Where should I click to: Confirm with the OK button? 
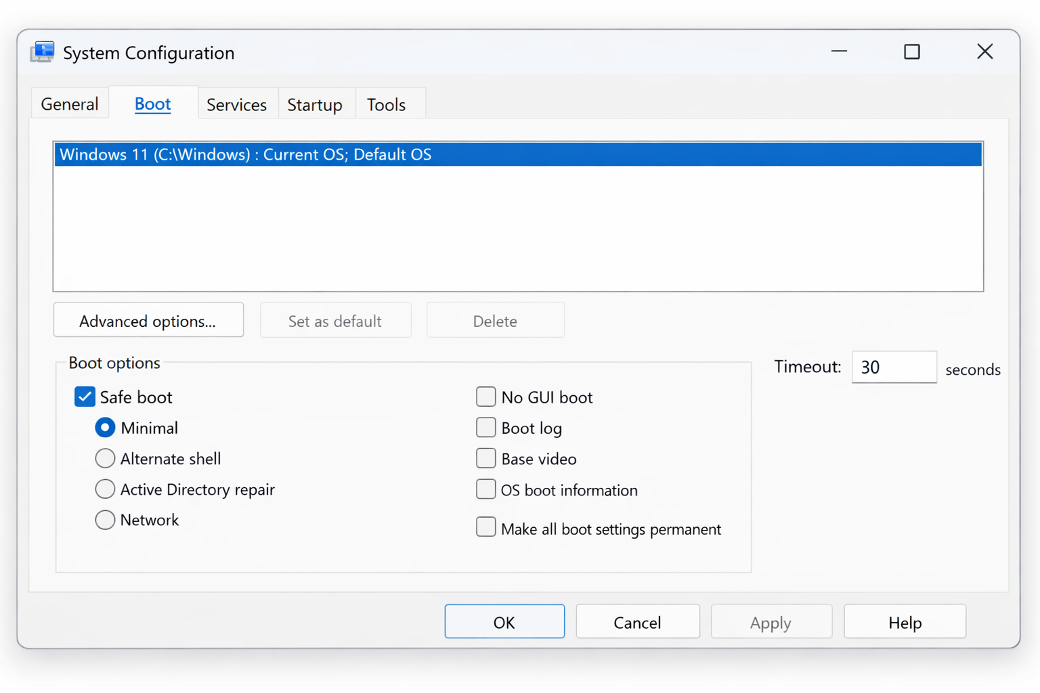pyautogui.click(x=504, y=621)
